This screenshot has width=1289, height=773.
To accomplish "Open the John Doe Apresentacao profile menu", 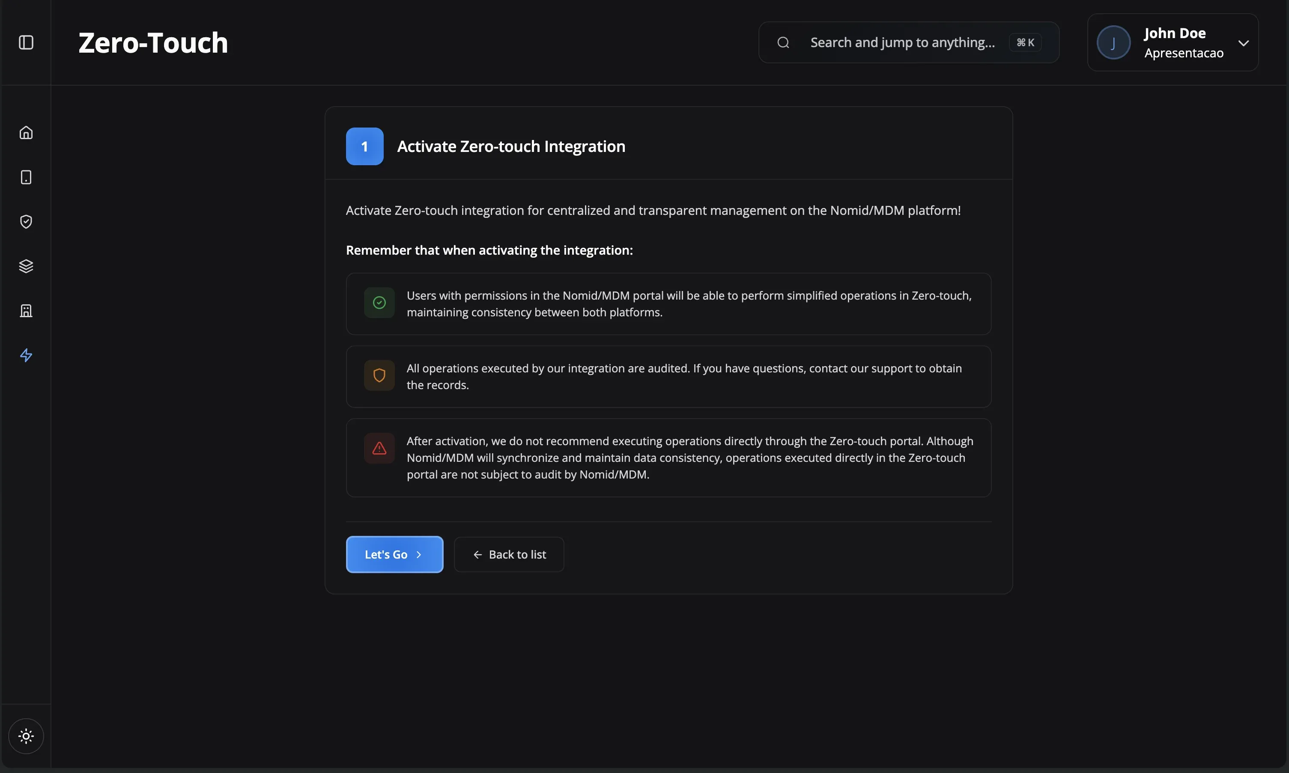I will pos(1173,42).
